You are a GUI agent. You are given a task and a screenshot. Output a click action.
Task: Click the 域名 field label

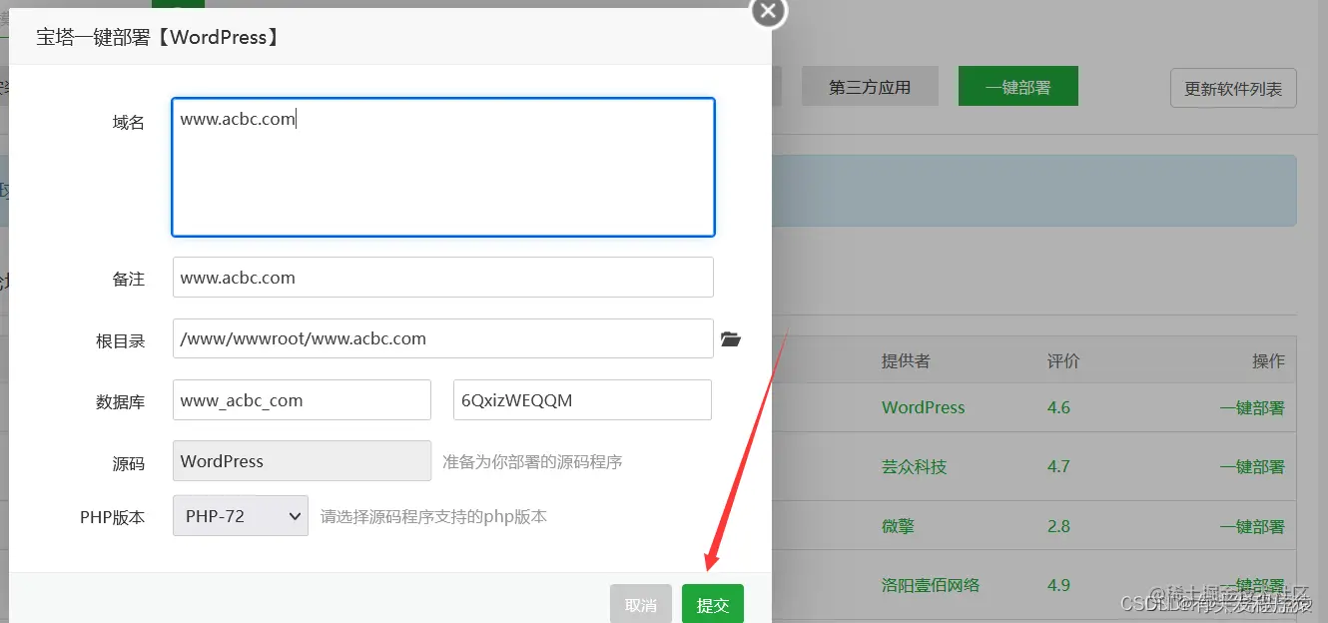(129, 122)
